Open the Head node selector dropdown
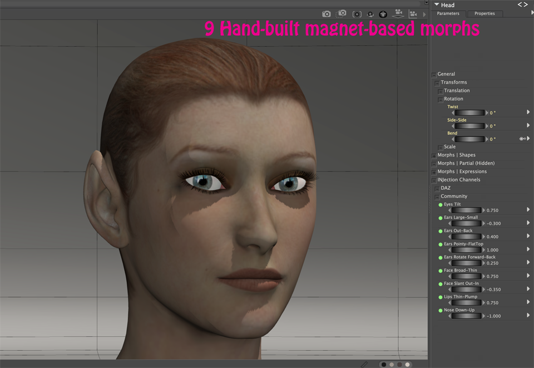534x368 pixels. [437, 4]
